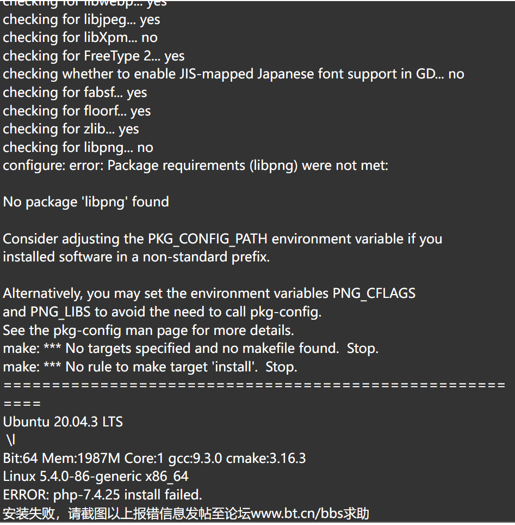Click the 'checking for zlib... yes' line

pos(71,129)
